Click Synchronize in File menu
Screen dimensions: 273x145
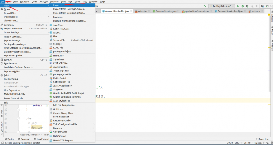click(24, 64)
